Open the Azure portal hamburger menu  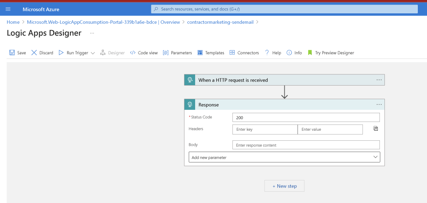(8, 9)
